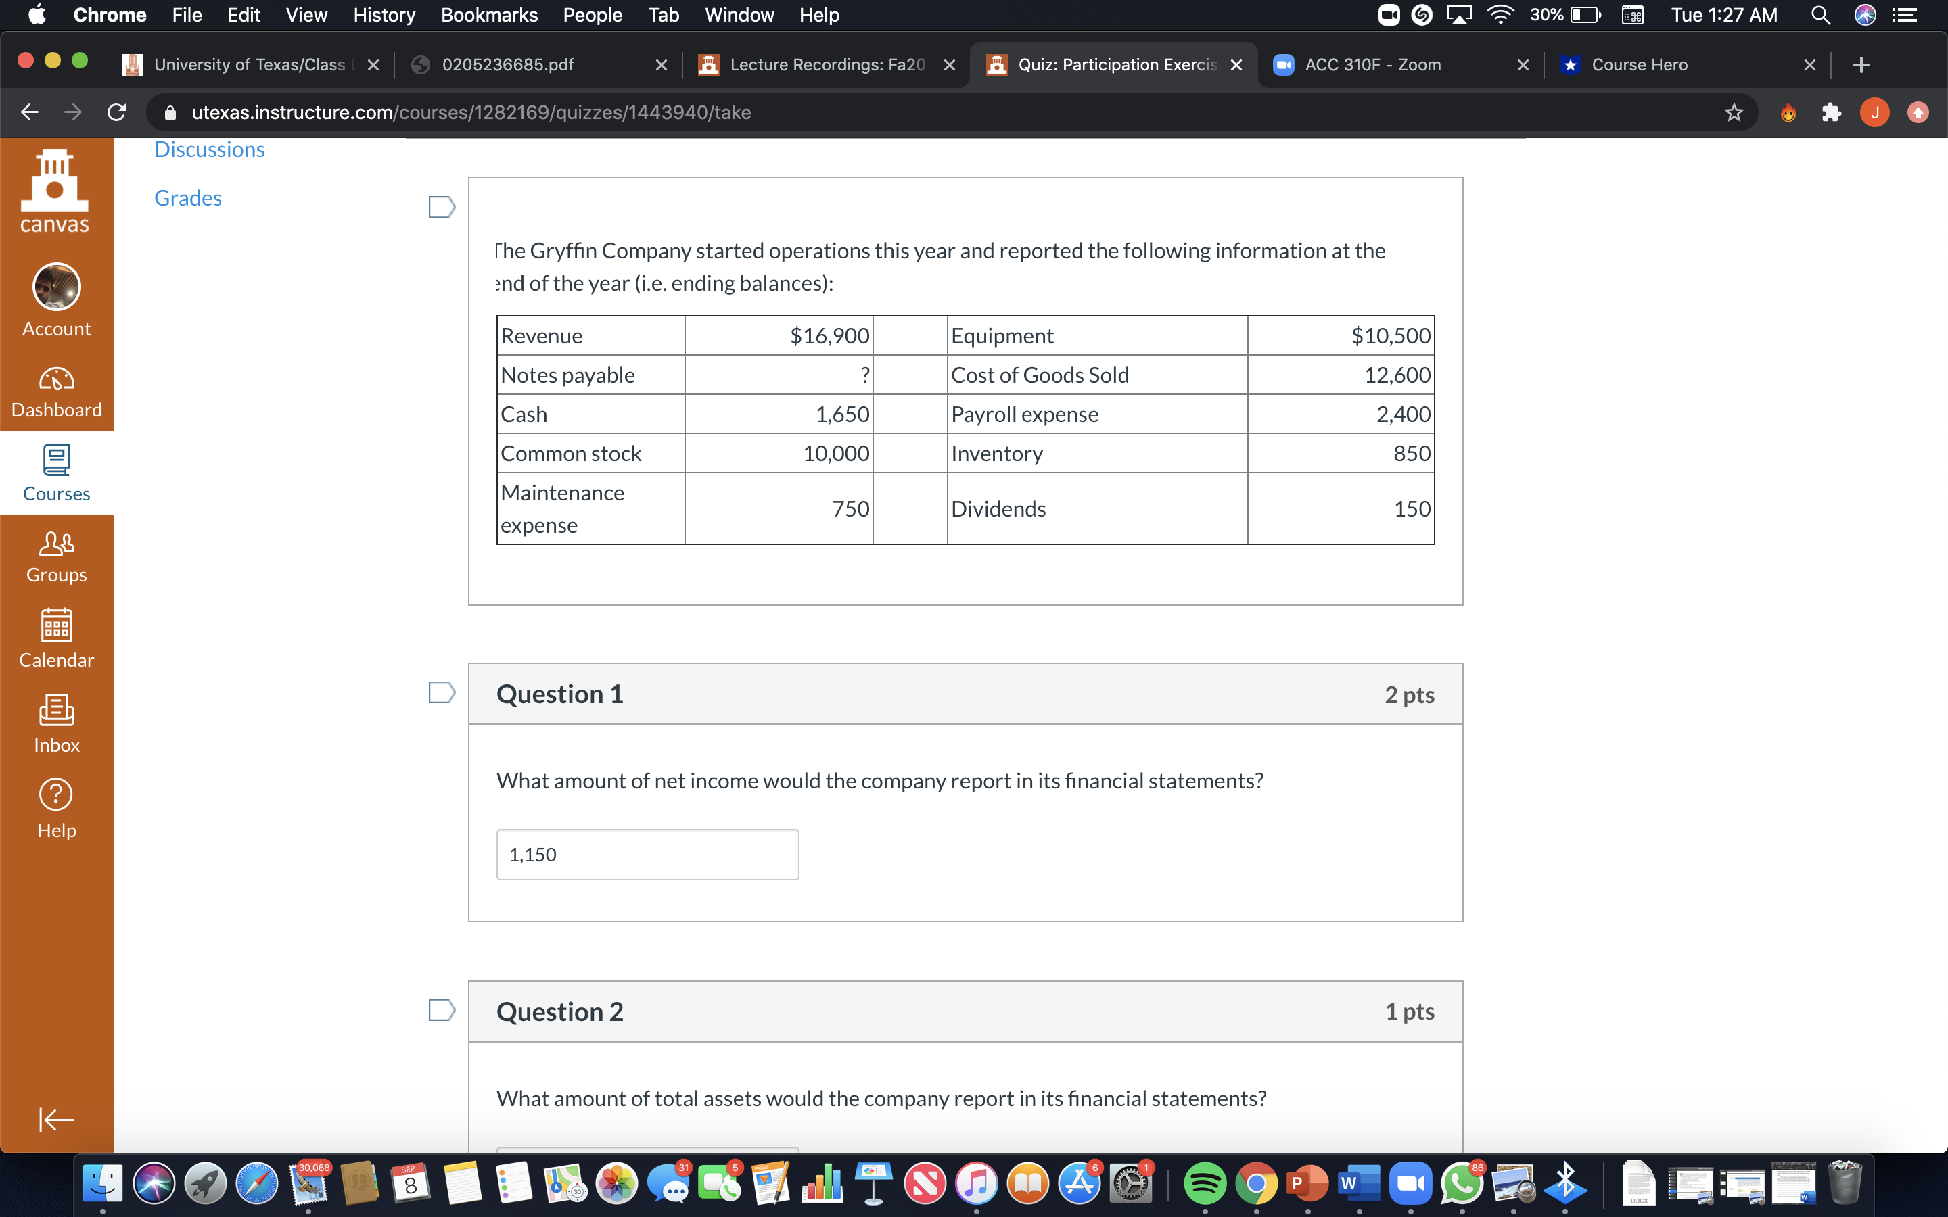Launch Spotify from the dock
Image resolution: width=1948 pixels, height=1217 pixels.
click(1205, 1183)
